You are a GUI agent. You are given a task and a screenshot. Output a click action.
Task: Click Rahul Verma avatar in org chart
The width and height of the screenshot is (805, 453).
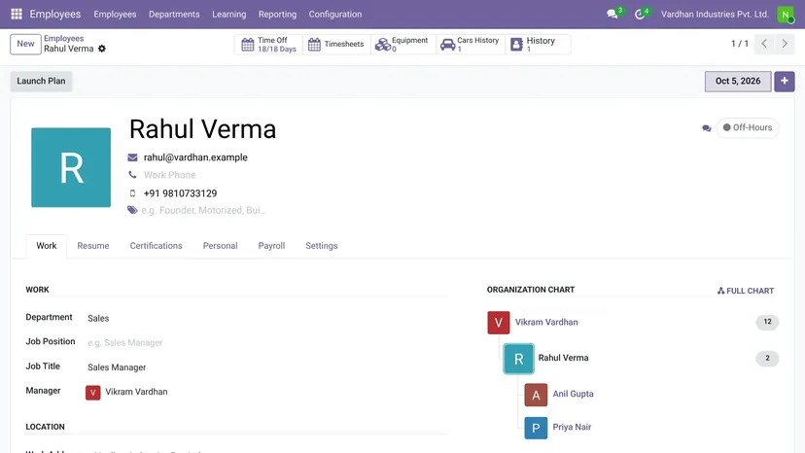518,359
